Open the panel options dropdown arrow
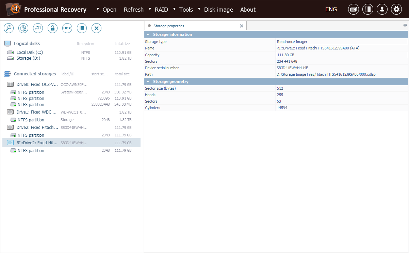This screenshot has height=253, width=409. 405,26
